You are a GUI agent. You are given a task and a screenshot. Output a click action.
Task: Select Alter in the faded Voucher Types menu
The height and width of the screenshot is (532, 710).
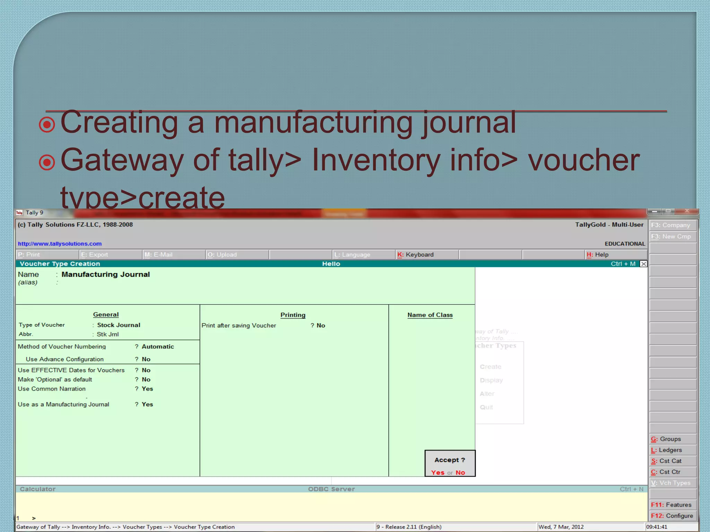point(487,394)
